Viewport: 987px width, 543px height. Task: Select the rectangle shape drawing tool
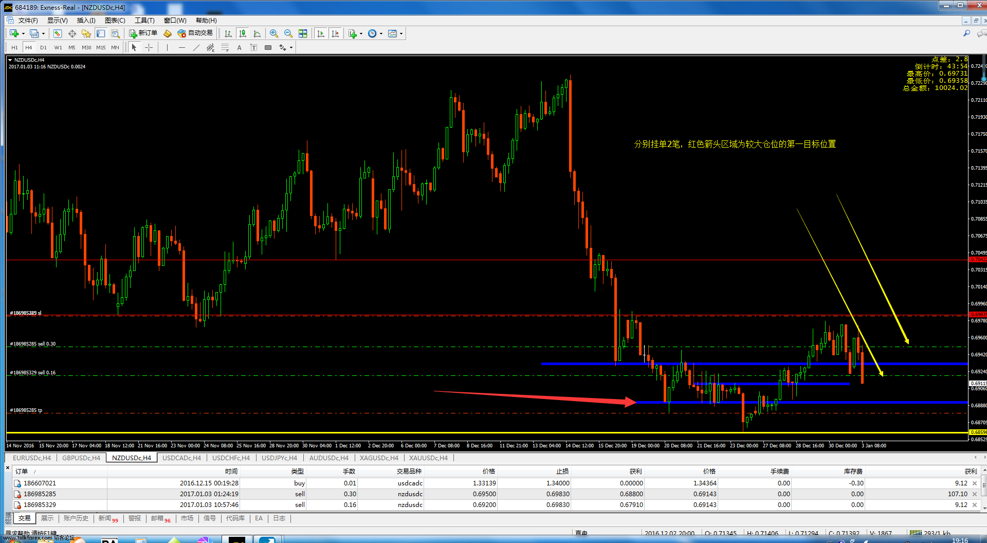coord(268,47)
